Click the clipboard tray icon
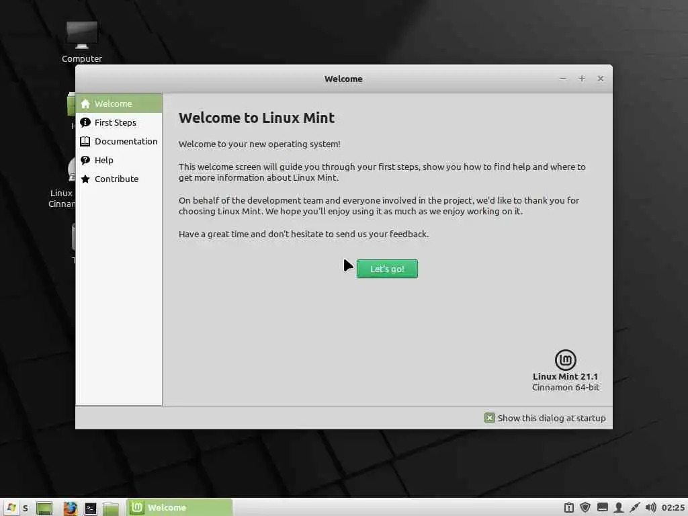The width and height of the screenshot is (688, 516). [x=569, y=508]
